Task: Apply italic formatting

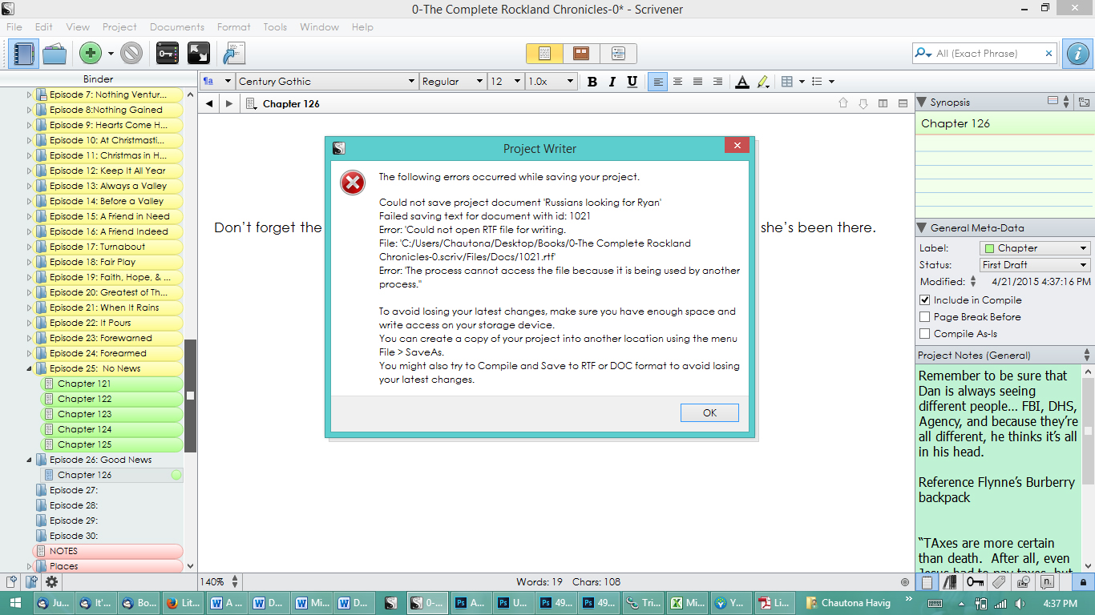Action: [x=612, y=82]
